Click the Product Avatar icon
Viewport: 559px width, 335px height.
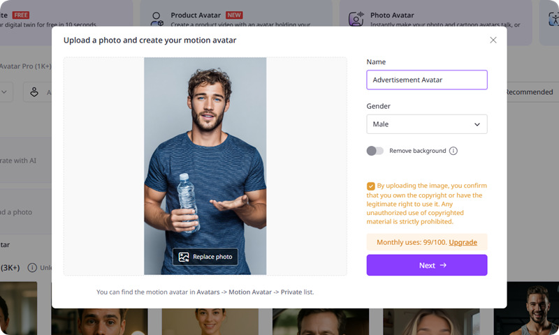coord(157,19)
